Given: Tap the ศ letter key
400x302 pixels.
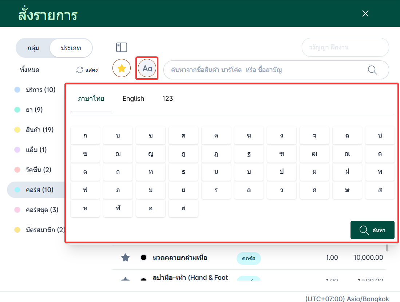Looking at the screenshot, I should point(314,190).
